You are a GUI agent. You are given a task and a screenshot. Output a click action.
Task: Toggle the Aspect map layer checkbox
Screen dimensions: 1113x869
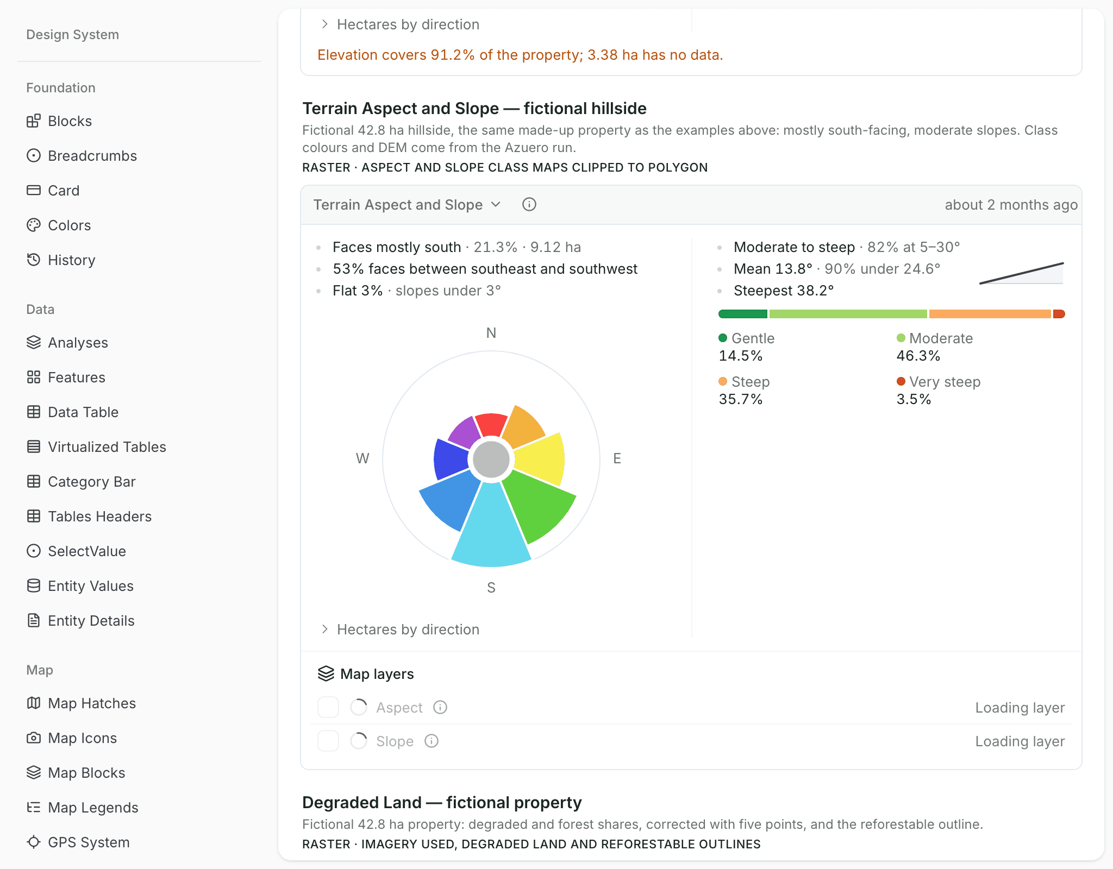coord(328,707)
